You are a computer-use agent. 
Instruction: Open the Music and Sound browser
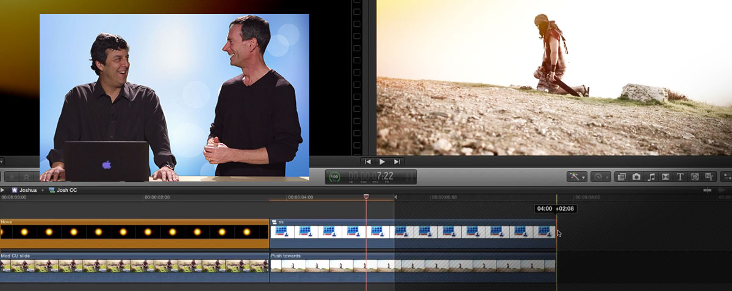pos(651,177)
